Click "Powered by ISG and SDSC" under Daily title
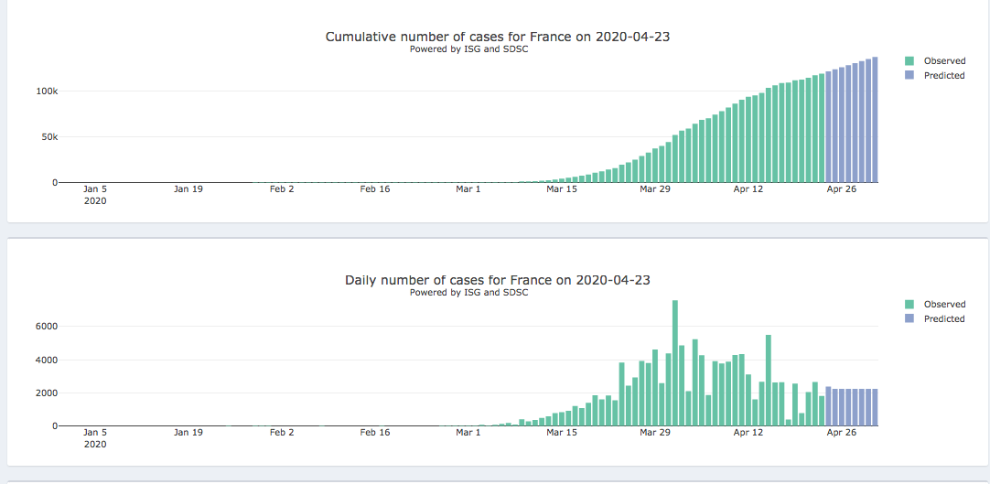The image size is (990, 484). pos(468,293)
